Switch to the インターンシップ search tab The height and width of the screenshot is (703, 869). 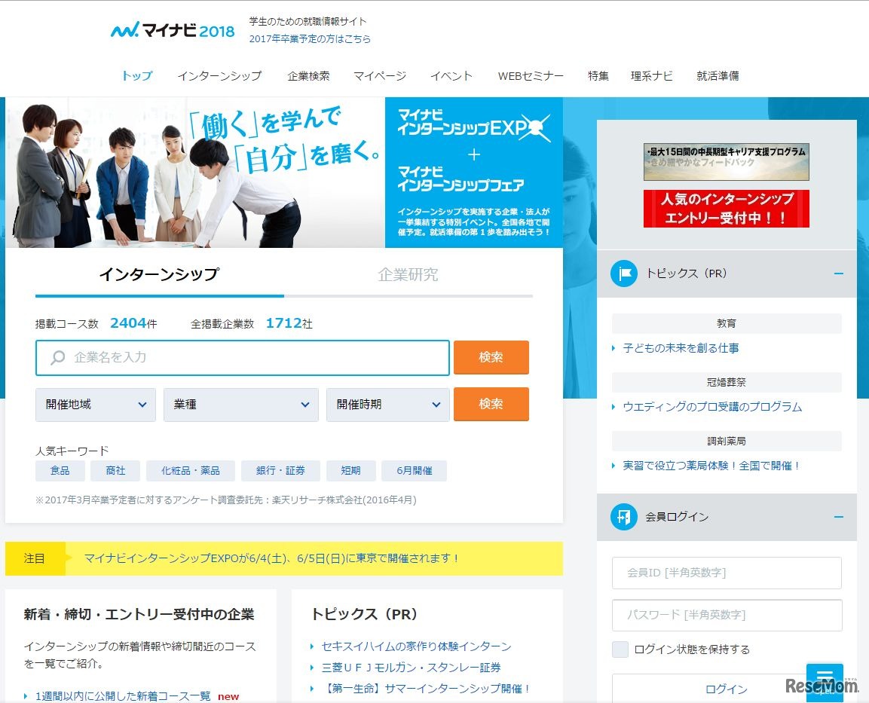[160, 275]
